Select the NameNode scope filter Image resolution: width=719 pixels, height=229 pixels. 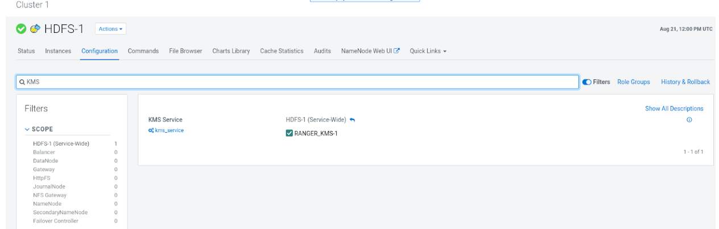(47, 203)
